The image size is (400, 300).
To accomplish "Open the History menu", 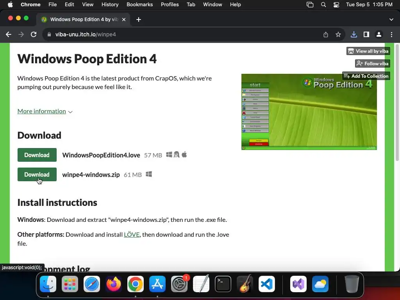I will 110,5.
